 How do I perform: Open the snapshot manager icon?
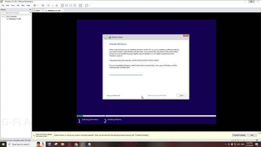click(57, 5)
